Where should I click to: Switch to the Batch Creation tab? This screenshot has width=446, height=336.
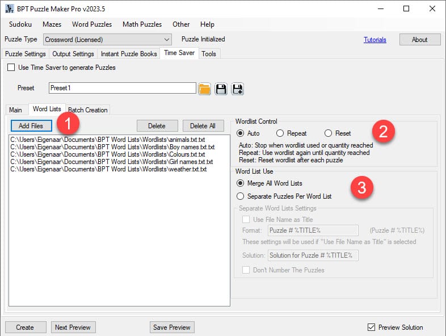coord(89,110)
